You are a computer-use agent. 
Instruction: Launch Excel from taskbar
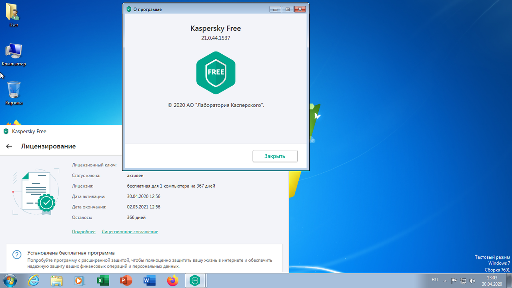click(x=103, y=281)
